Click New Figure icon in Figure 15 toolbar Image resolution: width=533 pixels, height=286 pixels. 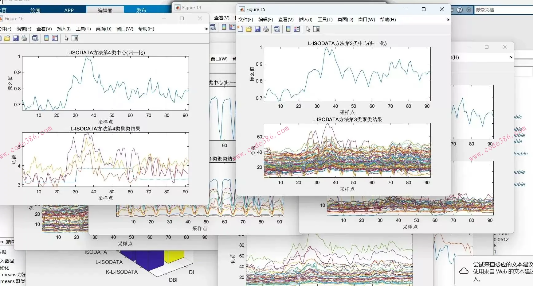[240, 29]
